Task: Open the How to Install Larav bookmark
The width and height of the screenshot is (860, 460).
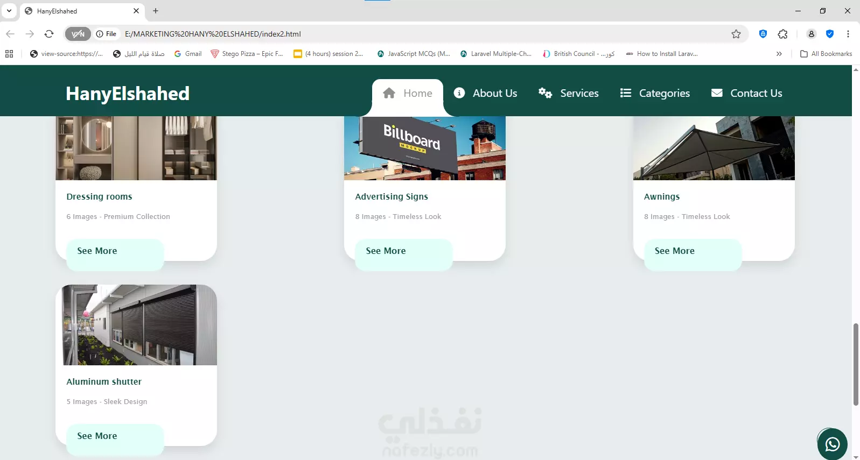Action: tap(662, 54)
